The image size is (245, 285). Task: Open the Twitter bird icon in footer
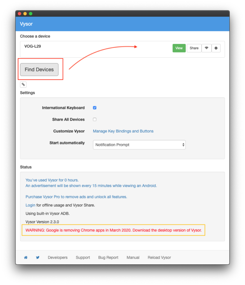(38, 257)
